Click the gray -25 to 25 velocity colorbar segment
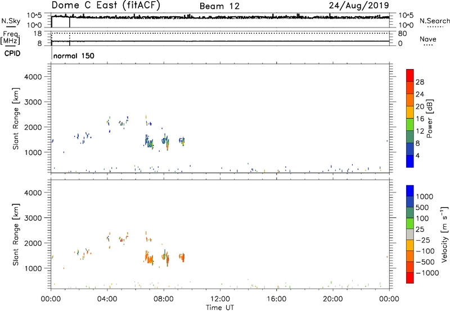This screenshot has width=450, height=311. [x=410, y=235]
